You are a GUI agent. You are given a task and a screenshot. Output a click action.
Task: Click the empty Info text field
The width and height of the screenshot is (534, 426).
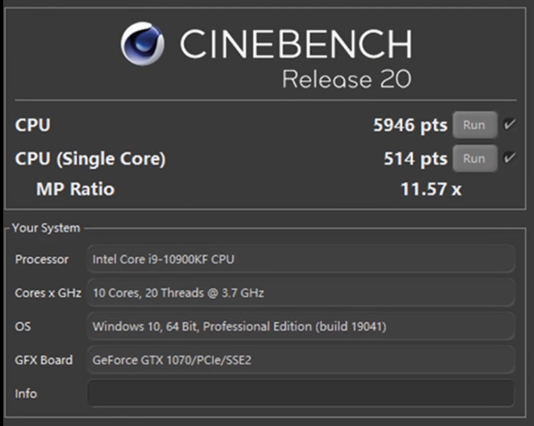click(301, 394)
